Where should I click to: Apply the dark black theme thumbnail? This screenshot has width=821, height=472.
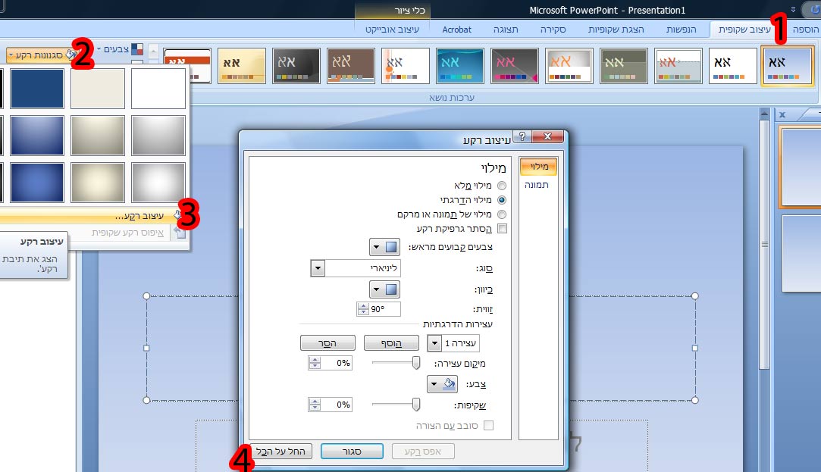click(x=296, y=65)
